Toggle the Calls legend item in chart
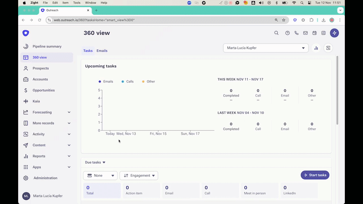This screenshot has height=204, width=363. [128, 82]
